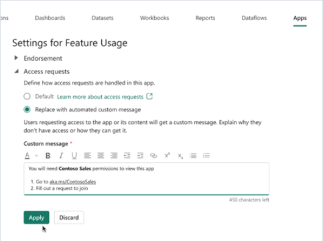This screenshot has width=323, height=241.
Task: Click the Apply button
Action: click(37, 217)
